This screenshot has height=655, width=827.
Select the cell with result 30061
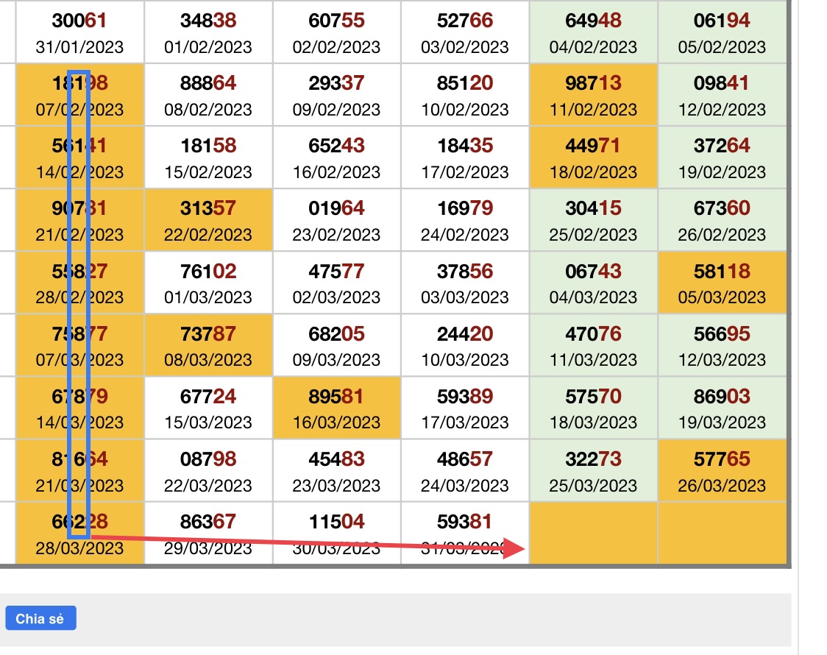click(79, 32)
